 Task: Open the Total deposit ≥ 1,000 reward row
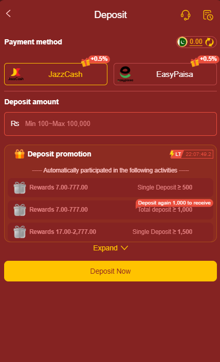click(111, 210)
